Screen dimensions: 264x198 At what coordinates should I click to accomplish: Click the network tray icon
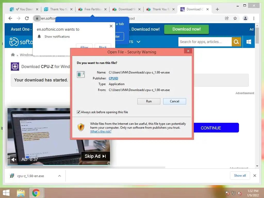click(234, 193)
